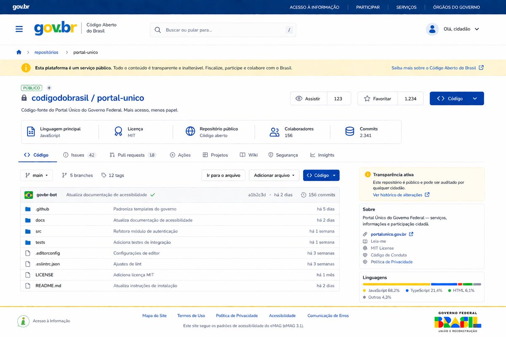
Task: Click the .github folder icon
Action: [x=28, y=209]
